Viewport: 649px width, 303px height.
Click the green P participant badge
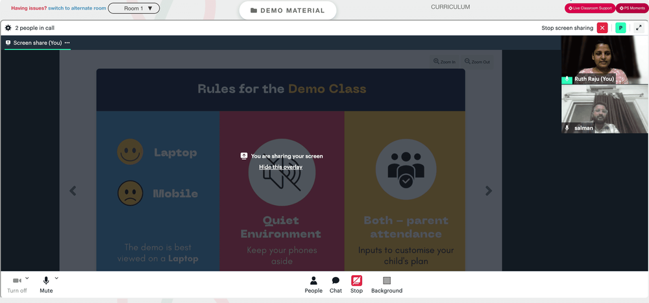(620, 28)
